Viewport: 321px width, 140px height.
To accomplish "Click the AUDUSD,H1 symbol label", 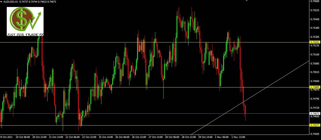I will (11, 2).
